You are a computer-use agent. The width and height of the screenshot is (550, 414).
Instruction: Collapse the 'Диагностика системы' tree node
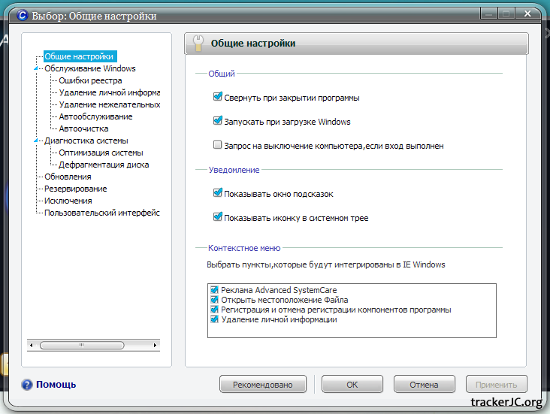click(35, 141)
